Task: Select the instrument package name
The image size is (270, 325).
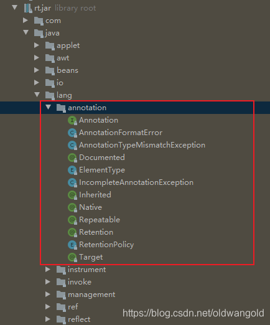Action: pyautogui.click(x=86, y=270)
